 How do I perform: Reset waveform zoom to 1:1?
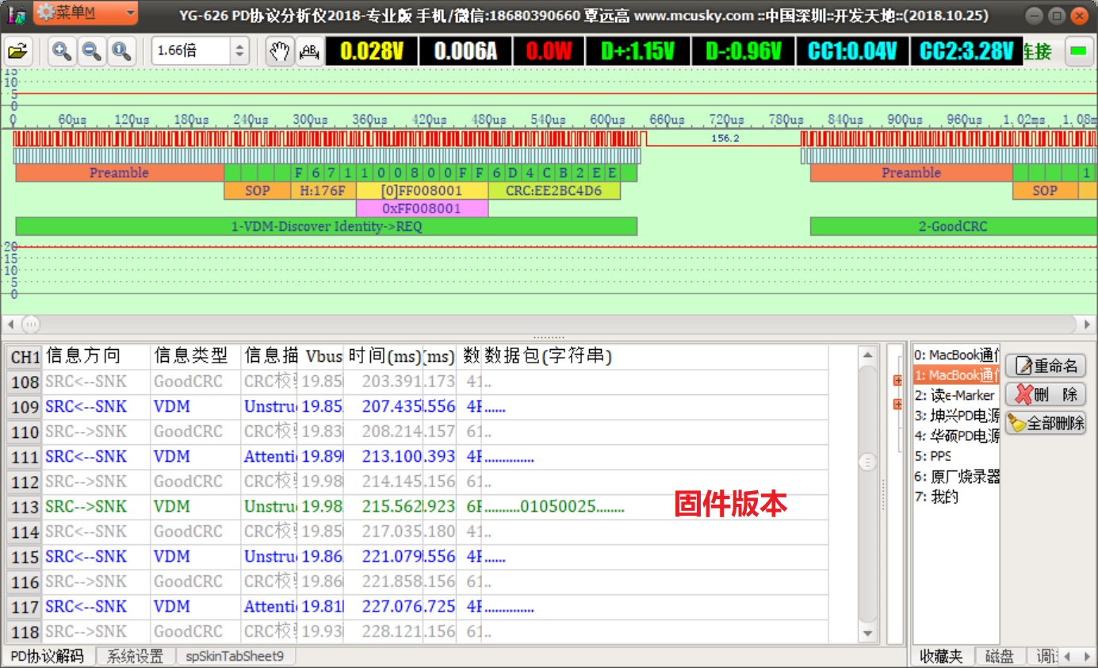[x=121, y=52]
